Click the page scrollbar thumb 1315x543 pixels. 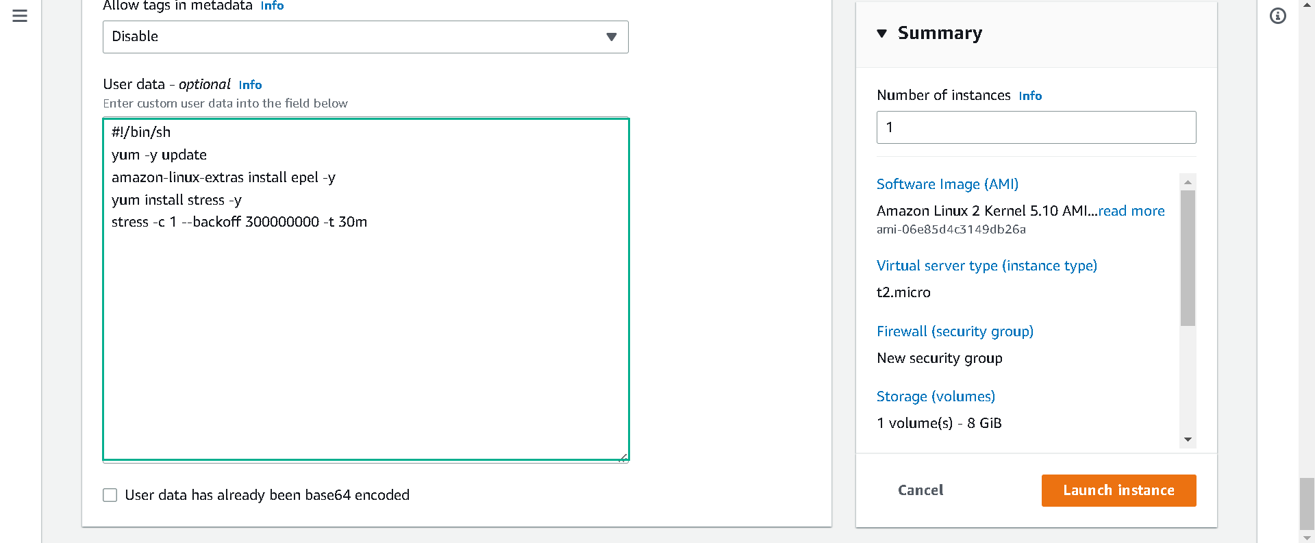pyautogui.click(x=1307, y=504)
